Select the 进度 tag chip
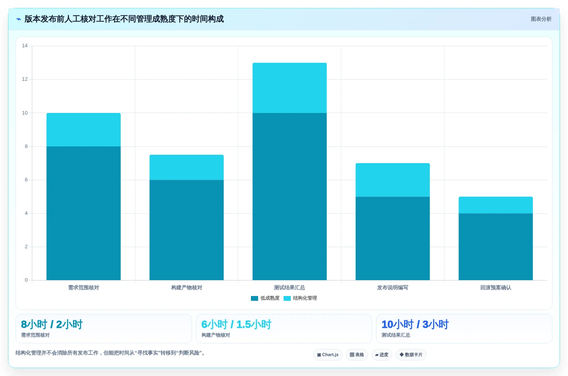The image size is (568, 376). tap(382, 355)
